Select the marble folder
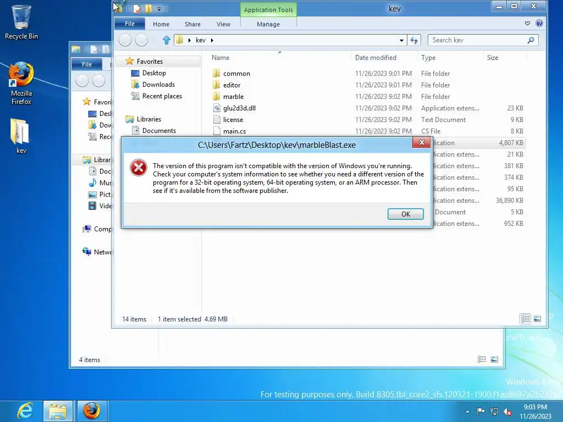This screenshot has width=563, height=422. (x=233, y=97)
